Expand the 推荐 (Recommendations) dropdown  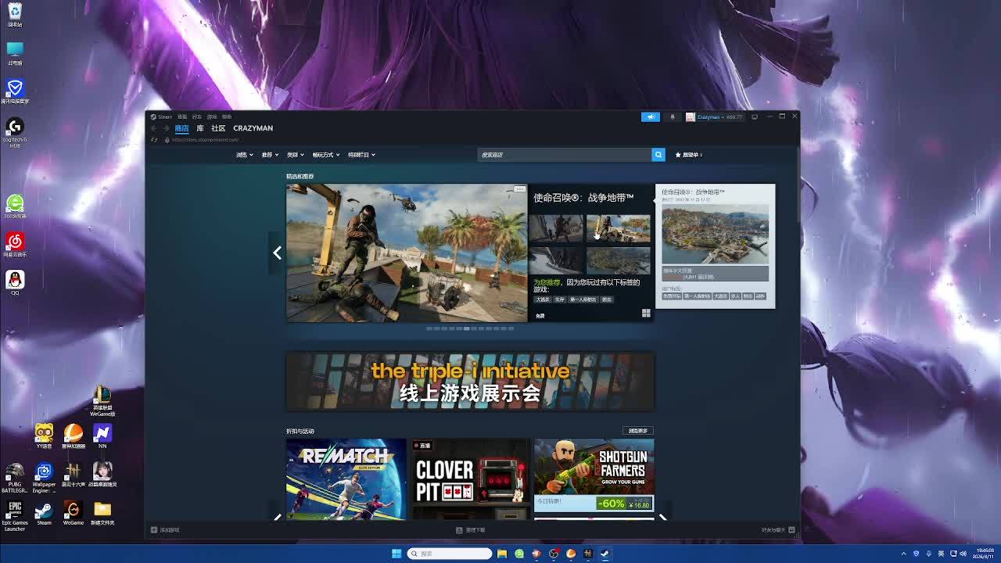tap(270, 155)
